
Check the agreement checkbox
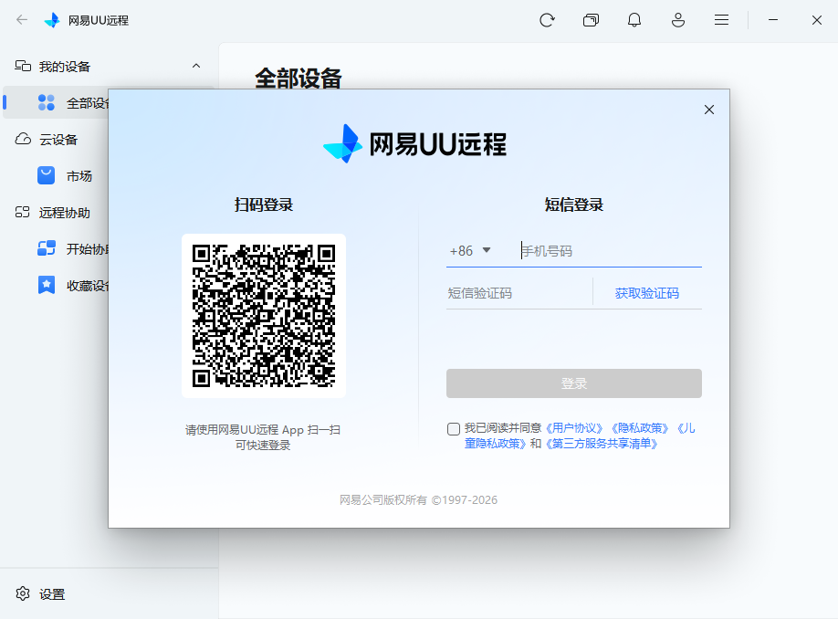click(x=453, y=429)
